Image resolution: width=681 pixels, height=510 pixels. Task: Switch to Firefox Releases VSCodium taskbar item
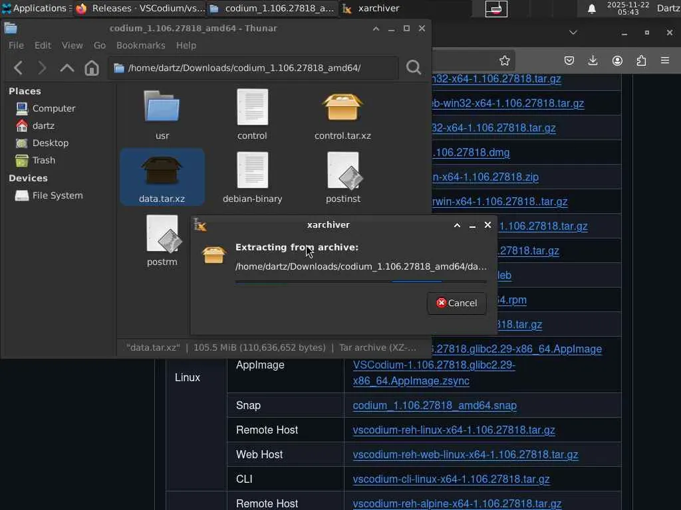tap(140, 8)
